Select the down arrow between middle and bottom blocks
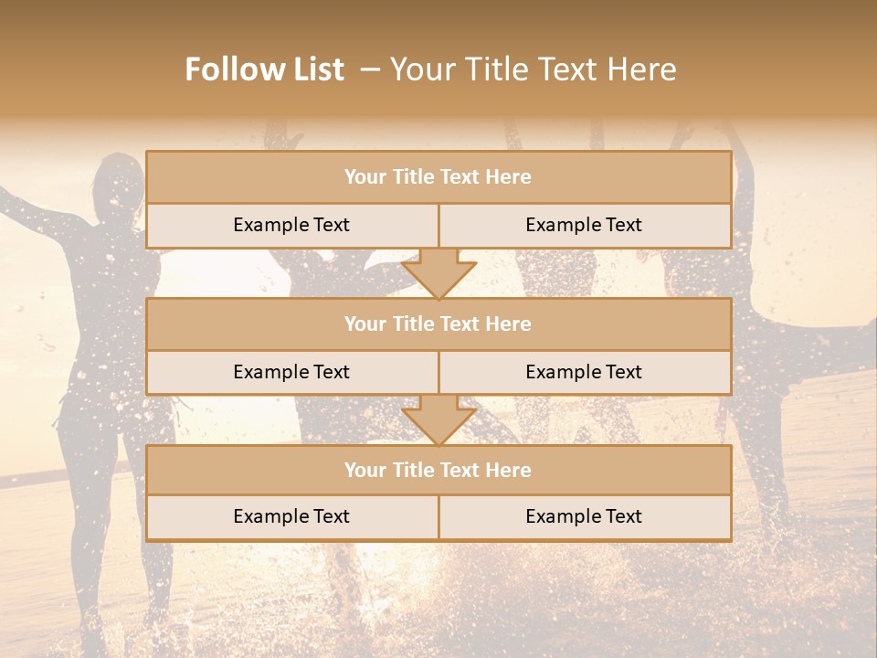The image size is (877, 658). point(438,420)
